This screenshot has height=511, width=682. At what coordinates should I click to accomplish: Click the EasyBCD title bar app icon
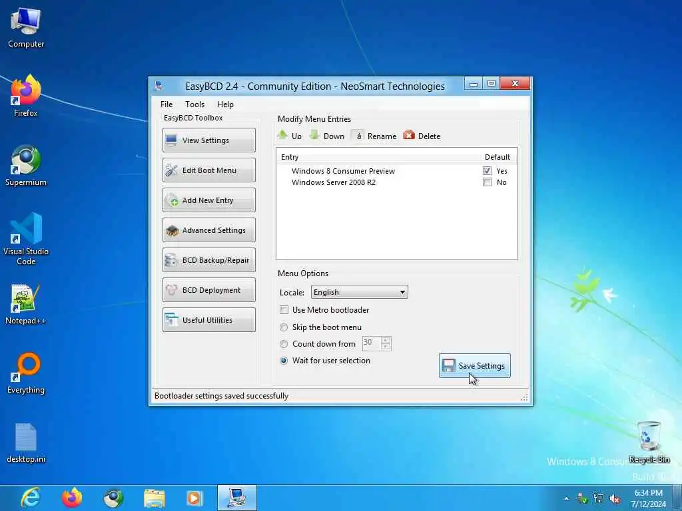point(159,86)
